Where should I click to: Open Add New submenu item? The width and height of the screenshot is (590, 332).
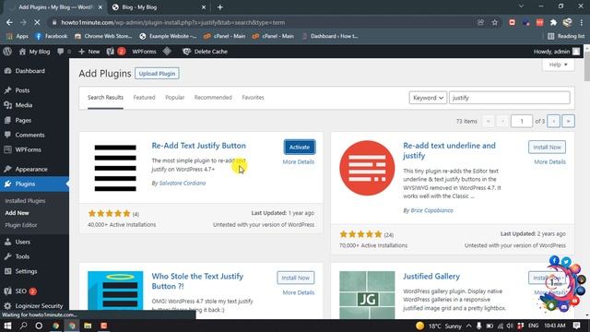click(x=17, y=213)
